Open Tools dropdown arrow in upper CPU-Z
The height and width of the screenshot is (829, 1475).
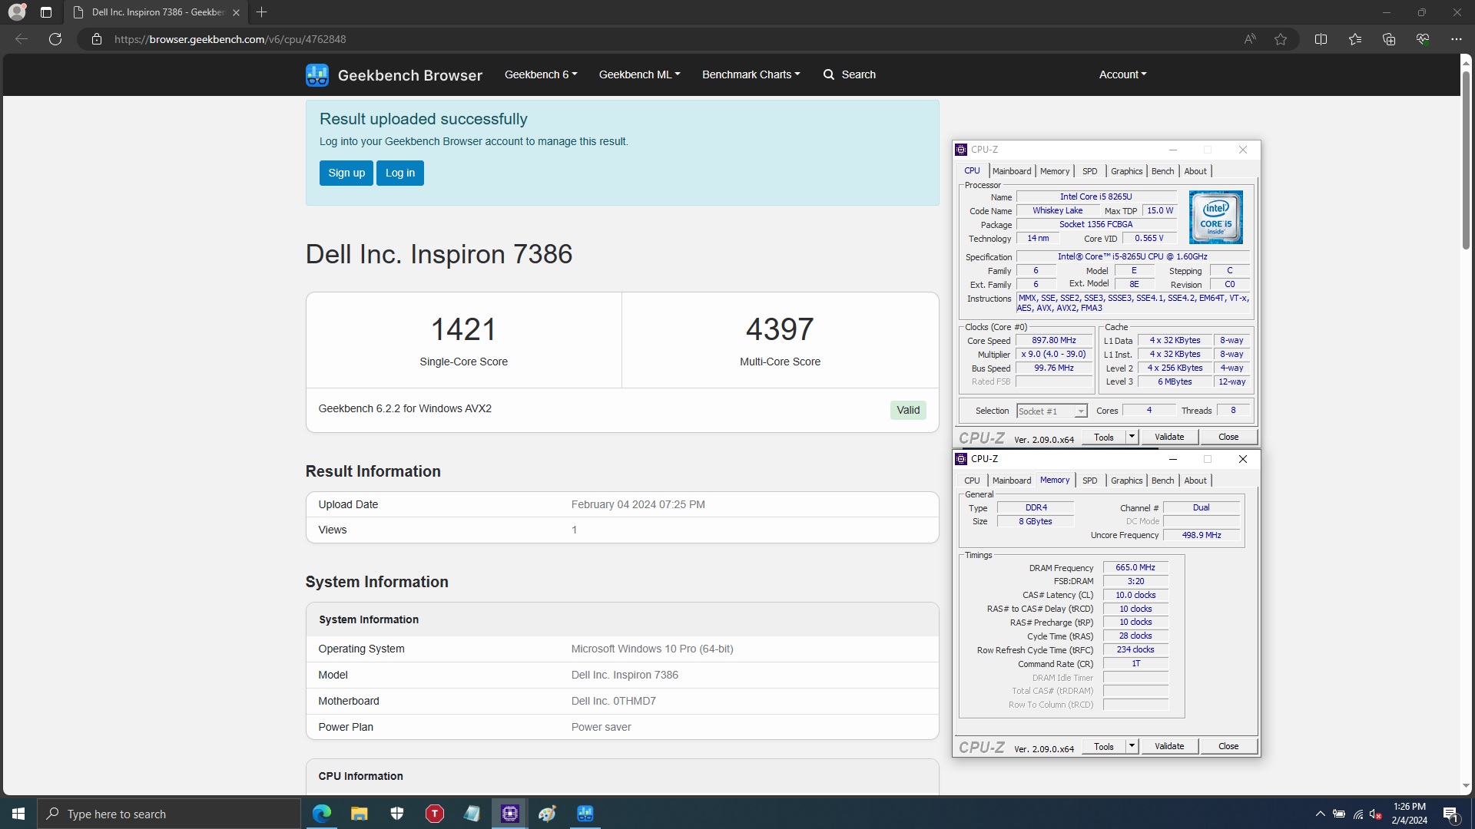coord(1132,437)
